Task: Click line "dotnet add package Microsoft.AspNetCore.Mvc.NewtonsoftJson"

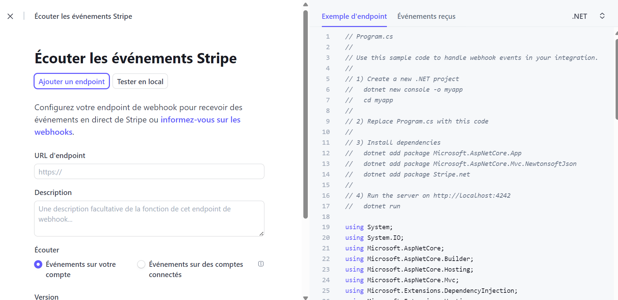Action: point(470,164)
